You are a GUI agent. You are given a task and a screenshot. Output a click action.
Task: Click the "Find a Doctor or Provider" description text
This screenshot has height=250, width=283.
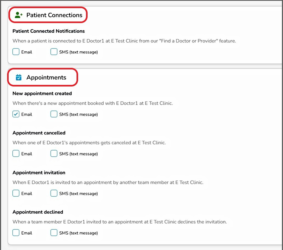[124, 41]
